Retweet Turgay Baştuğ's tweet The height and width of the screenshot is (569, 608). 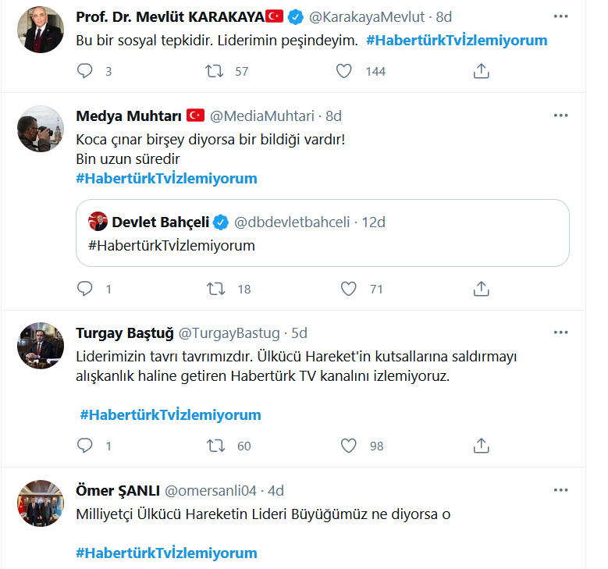(216, 446)
